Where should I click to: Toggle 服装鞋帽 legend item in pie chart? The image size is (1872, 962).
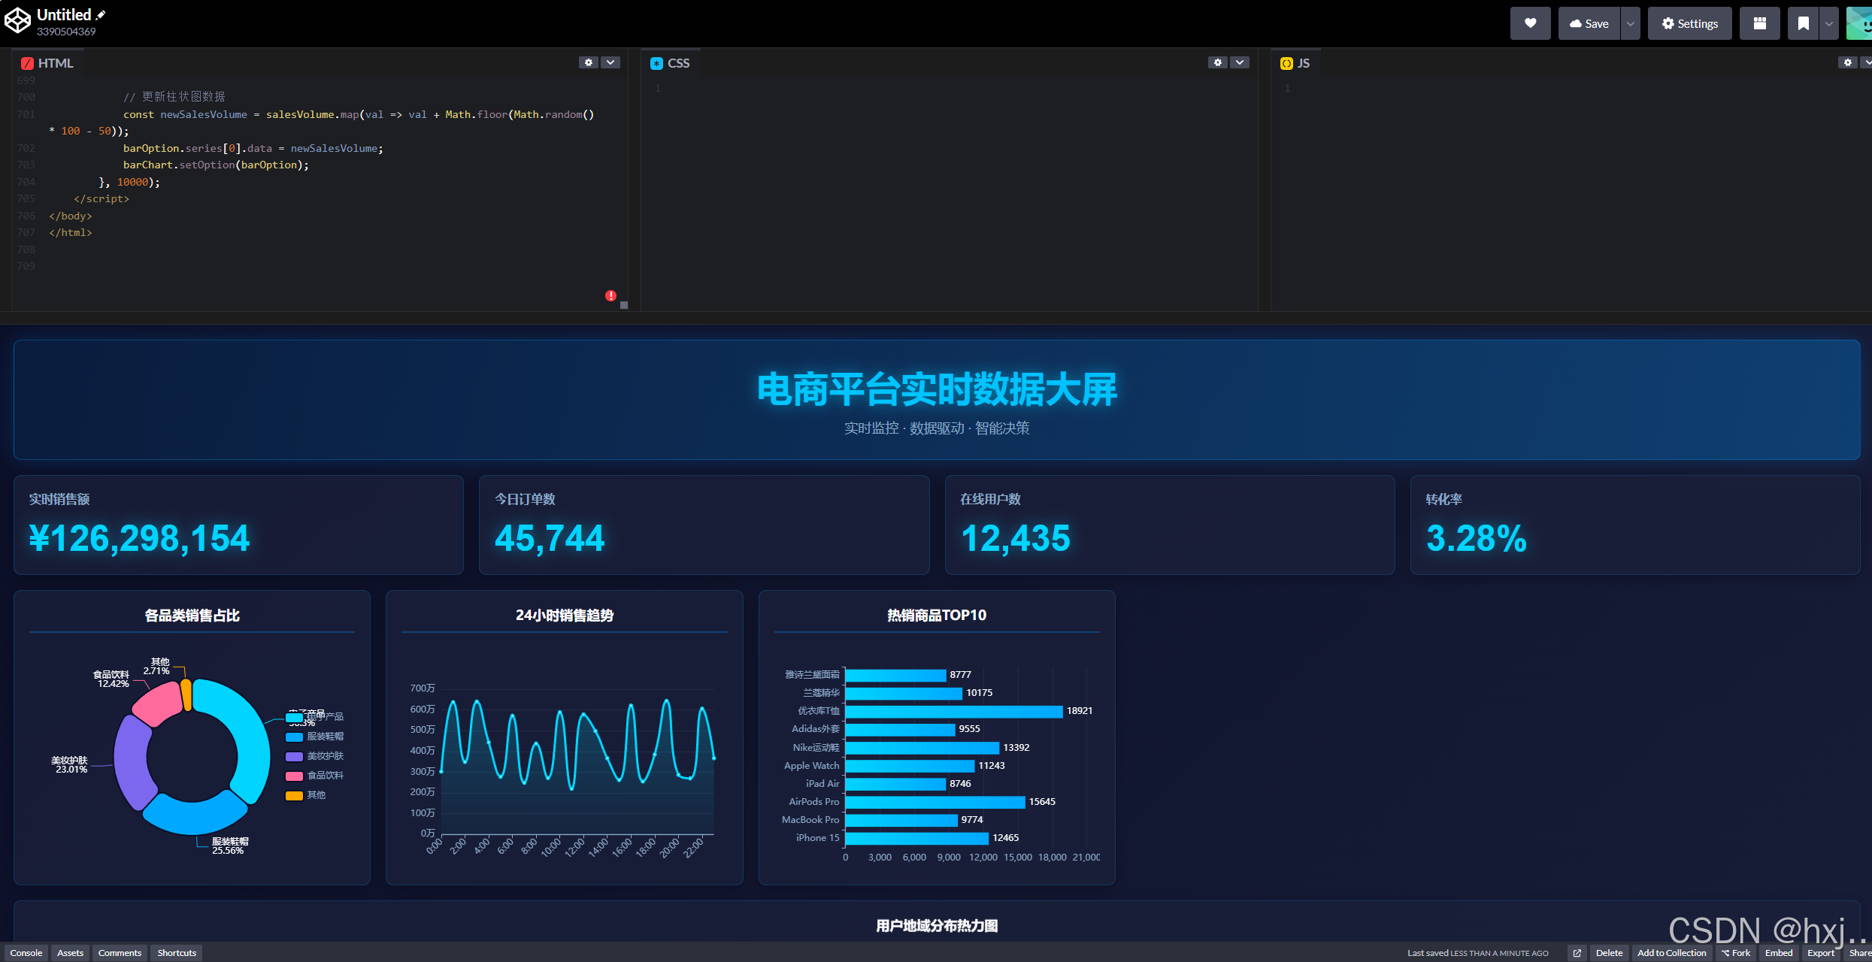click(324, 737)
